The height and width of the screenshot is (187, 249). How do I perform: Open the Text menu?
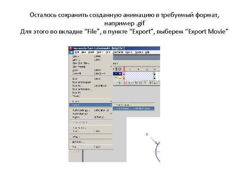pos(108,52)
